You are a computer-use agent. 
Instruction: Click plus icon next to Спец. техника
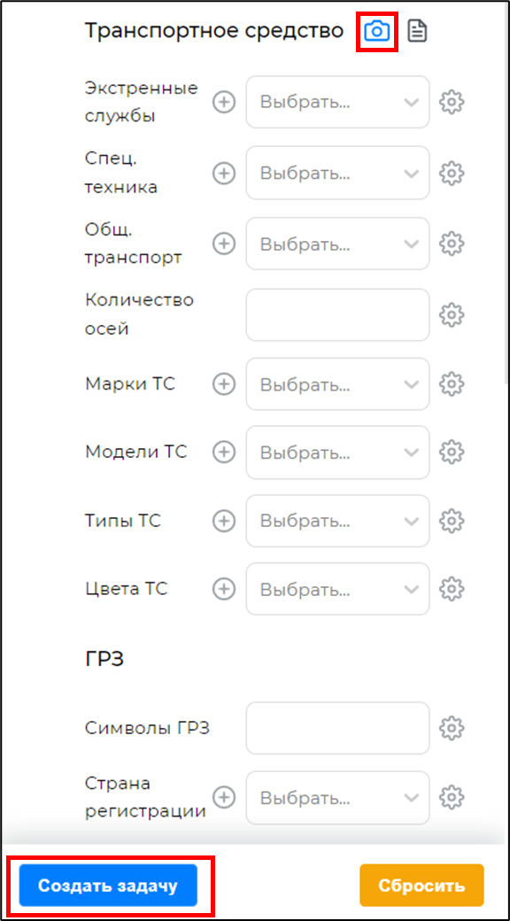coord(223,174)
